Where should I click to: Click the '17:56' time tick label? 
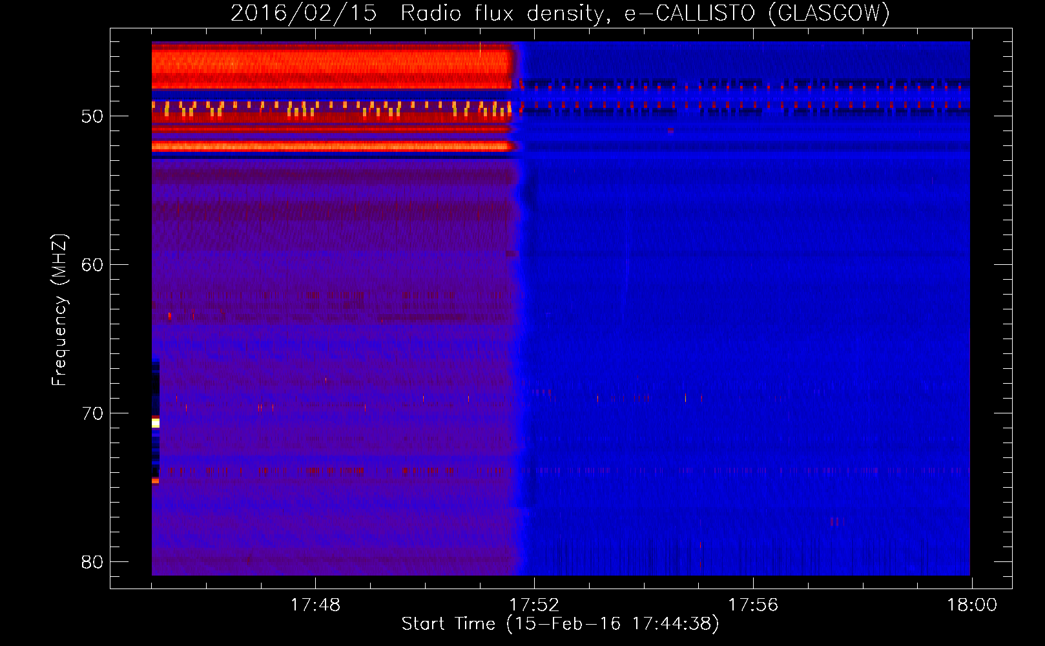753,605
